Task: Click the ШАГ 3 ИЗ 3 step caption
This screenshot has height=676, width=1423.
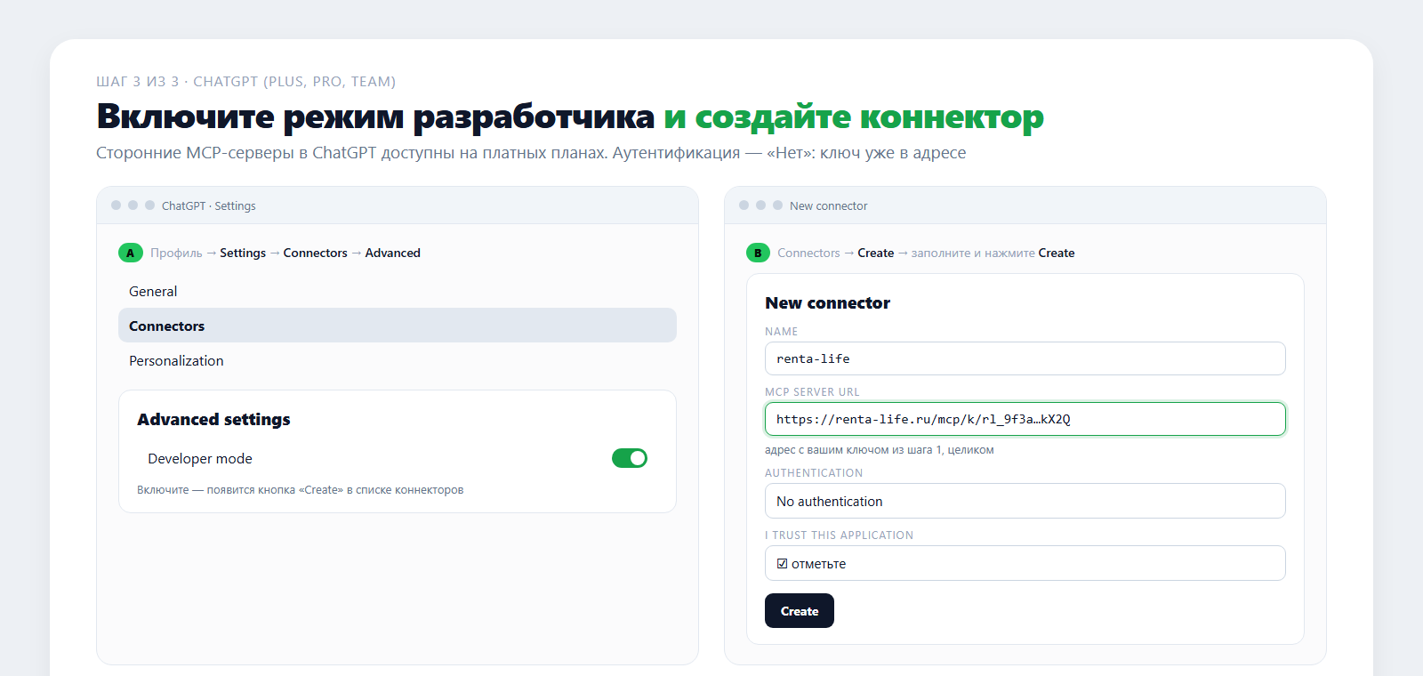Action: (x=245, y=82)
